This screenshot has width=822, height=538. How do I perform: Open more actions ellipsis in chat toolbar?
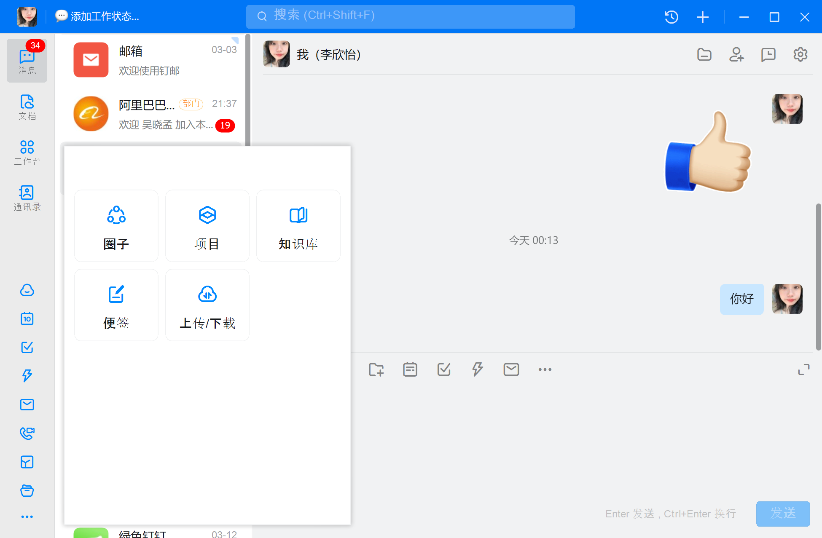click(x=544, y=369)
